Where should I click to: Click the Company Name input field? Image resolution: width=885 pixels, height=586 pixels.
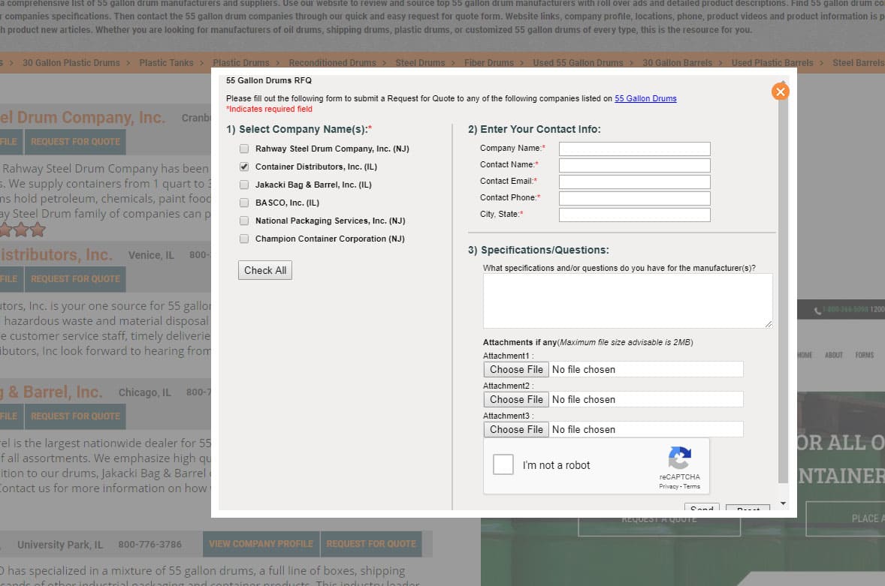pos(634,149)
